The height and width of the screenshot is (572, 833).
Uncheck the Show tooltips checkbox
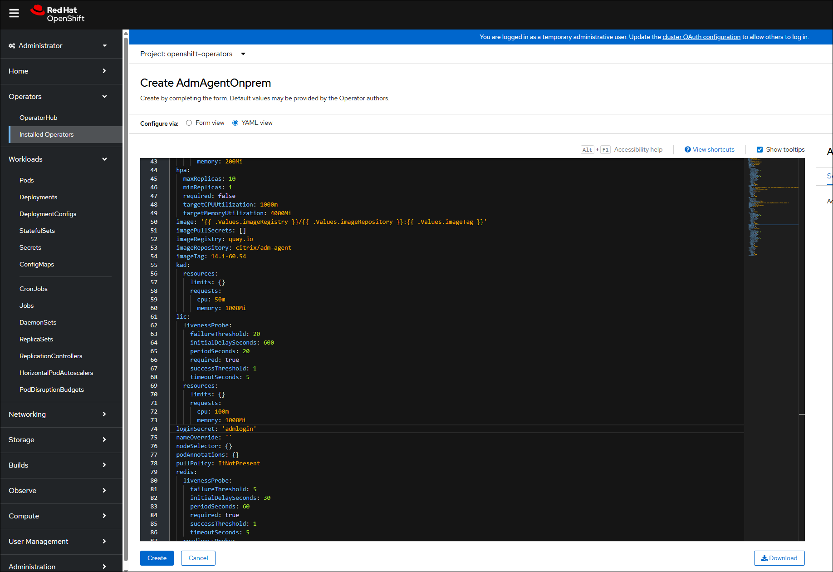(759, 149)
